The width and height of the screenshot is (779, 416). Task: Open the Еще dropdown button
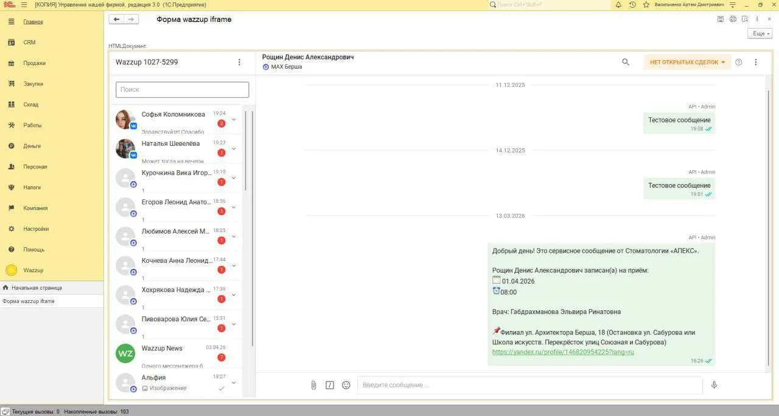[760, 33]
